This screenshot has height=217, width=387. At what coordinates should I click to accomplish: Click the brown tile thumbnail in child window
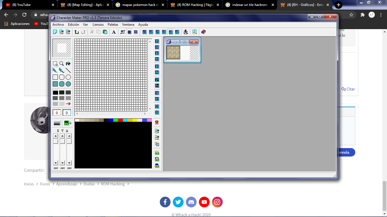coord(173,53)
